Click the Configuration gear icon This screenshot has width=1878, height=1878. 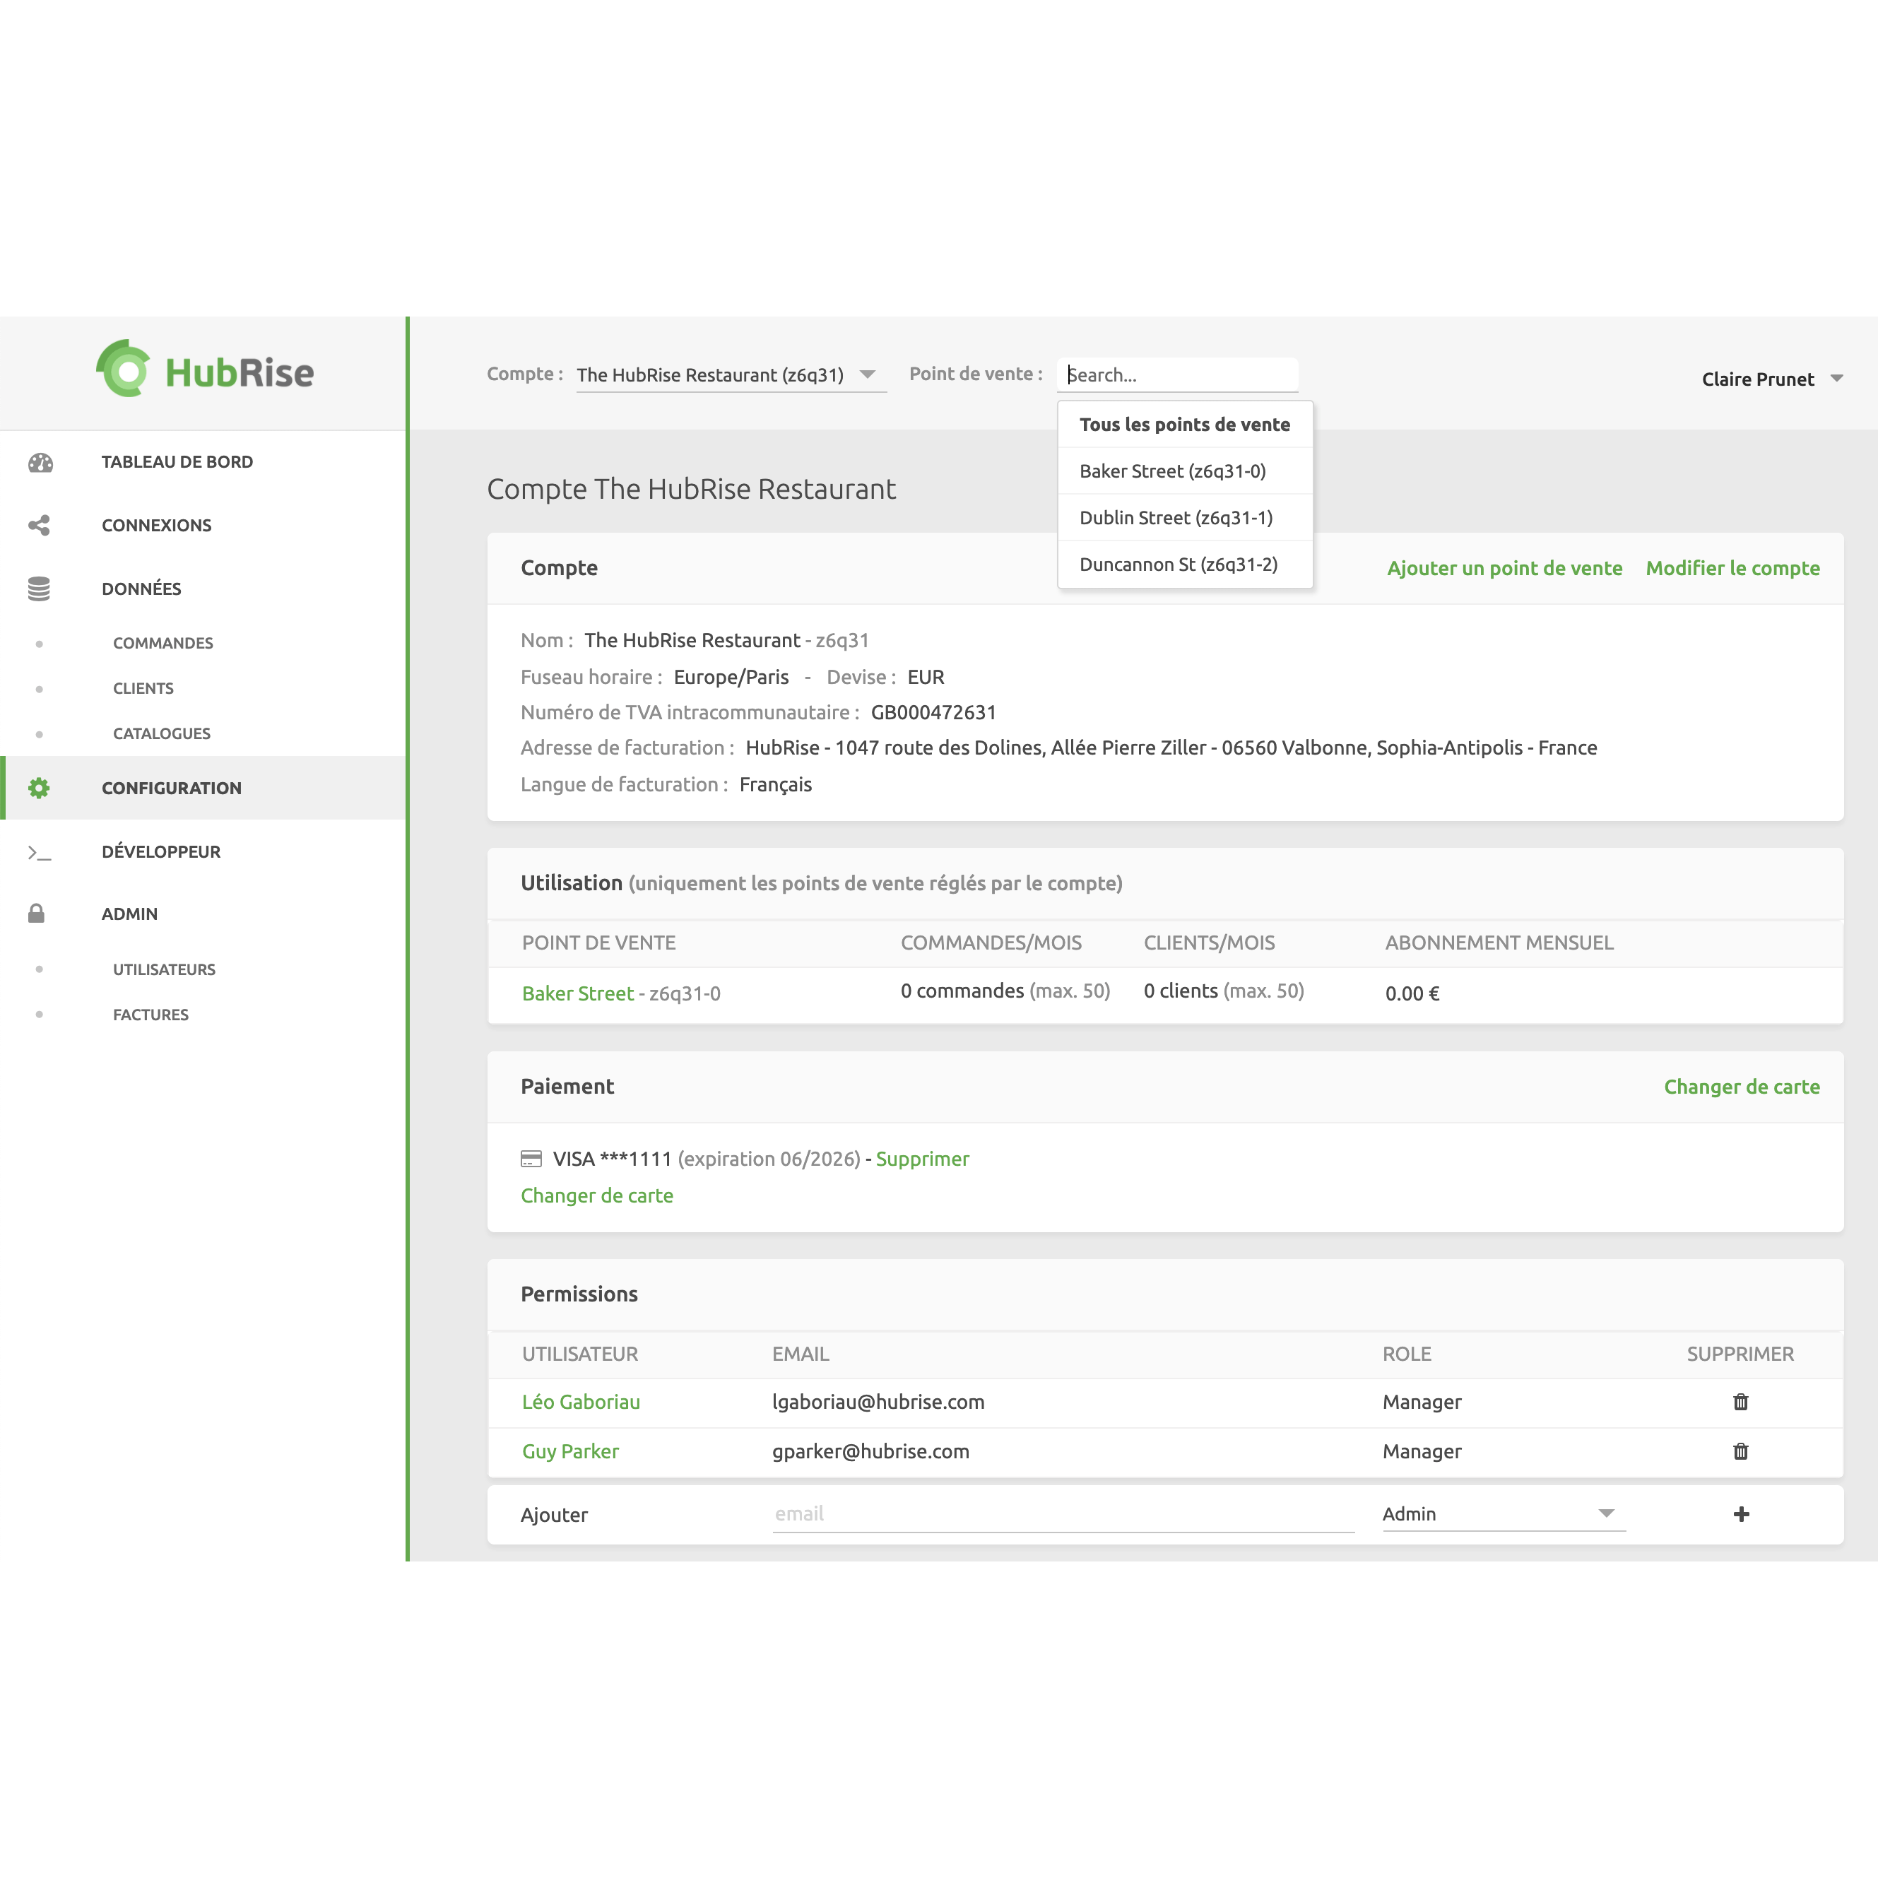[x=39, y=789]
